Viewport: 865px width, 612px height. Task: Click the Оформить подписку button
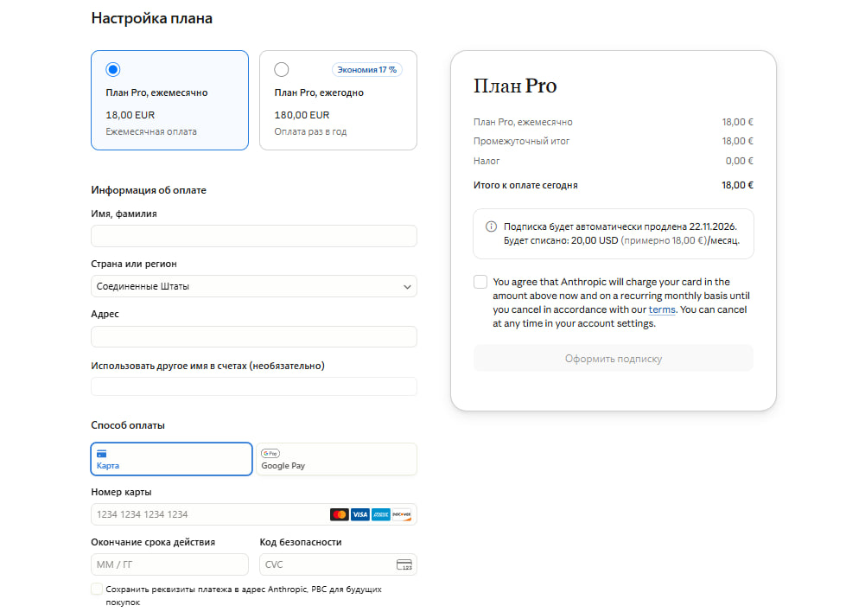(x=614, y=359)
